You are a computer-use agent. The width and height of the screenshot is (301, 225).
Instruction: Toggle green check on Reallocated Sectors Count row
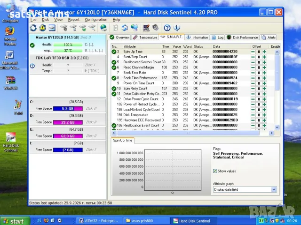pos(114,62)
